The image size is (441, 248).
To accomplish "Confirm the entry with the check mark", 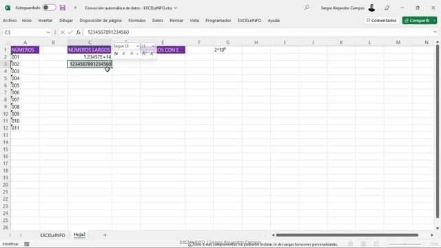I will tap(70, 32).
